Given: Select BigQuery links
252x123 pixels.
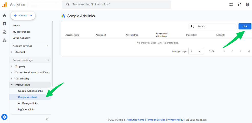Looking at the screenshot, I should 26,109.
